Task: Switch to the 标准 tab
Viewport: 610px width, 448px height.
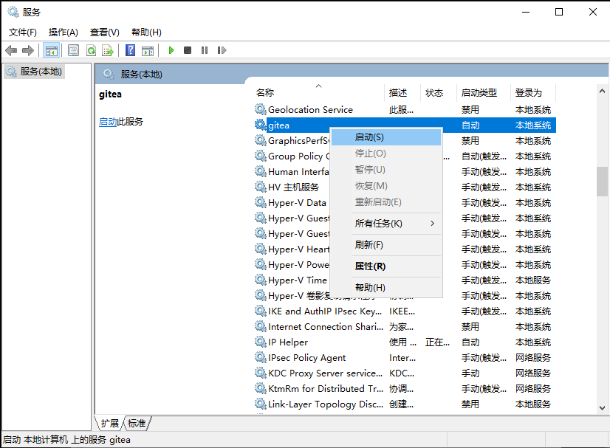Action: click(x=137, y=423)
